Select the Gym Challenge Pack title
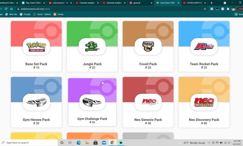243x146 pixels. 92,119
